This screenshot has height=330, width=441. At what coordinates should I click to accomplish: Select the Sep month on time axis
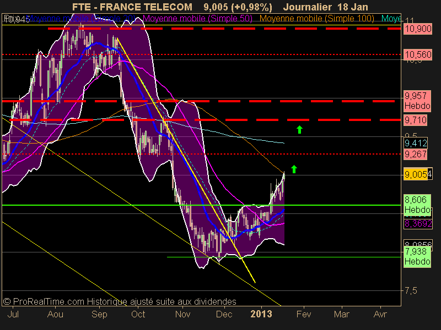pos(99,314)
